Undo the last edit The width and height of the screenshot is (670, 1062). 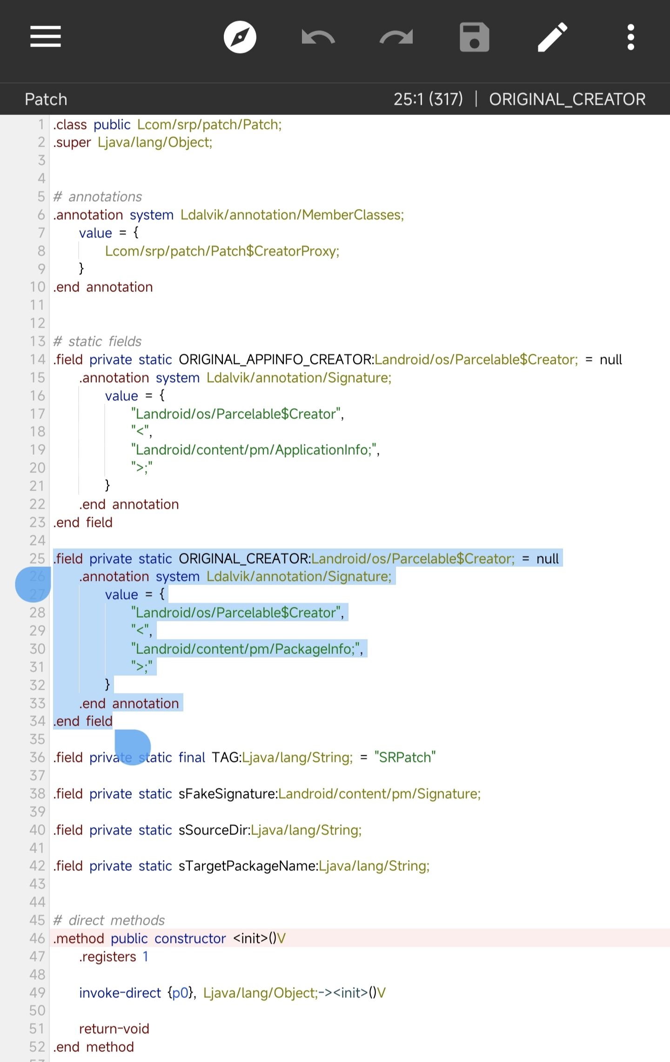pyautogui.click(x=318, y=37)
